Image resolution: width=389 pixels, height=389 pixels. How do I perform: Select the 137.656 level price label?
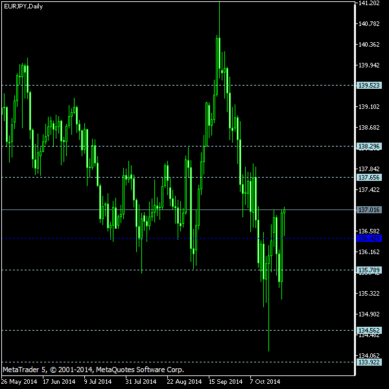pyautogui.click(x=369, y=178)
